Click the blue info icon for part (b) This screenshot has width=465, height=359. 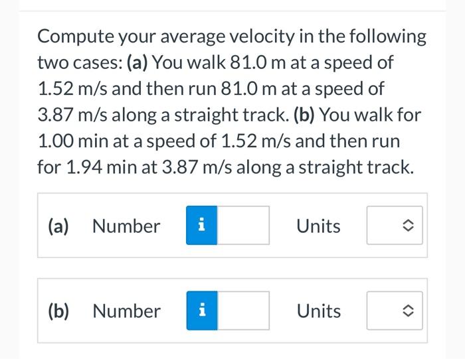click(x=202, y=311)
